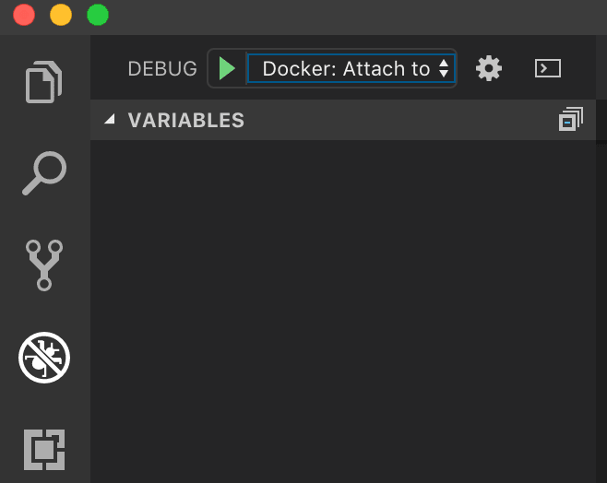Click the empty Variables list area
Viewport: 607px width, 483px height.
click(341, 304)
